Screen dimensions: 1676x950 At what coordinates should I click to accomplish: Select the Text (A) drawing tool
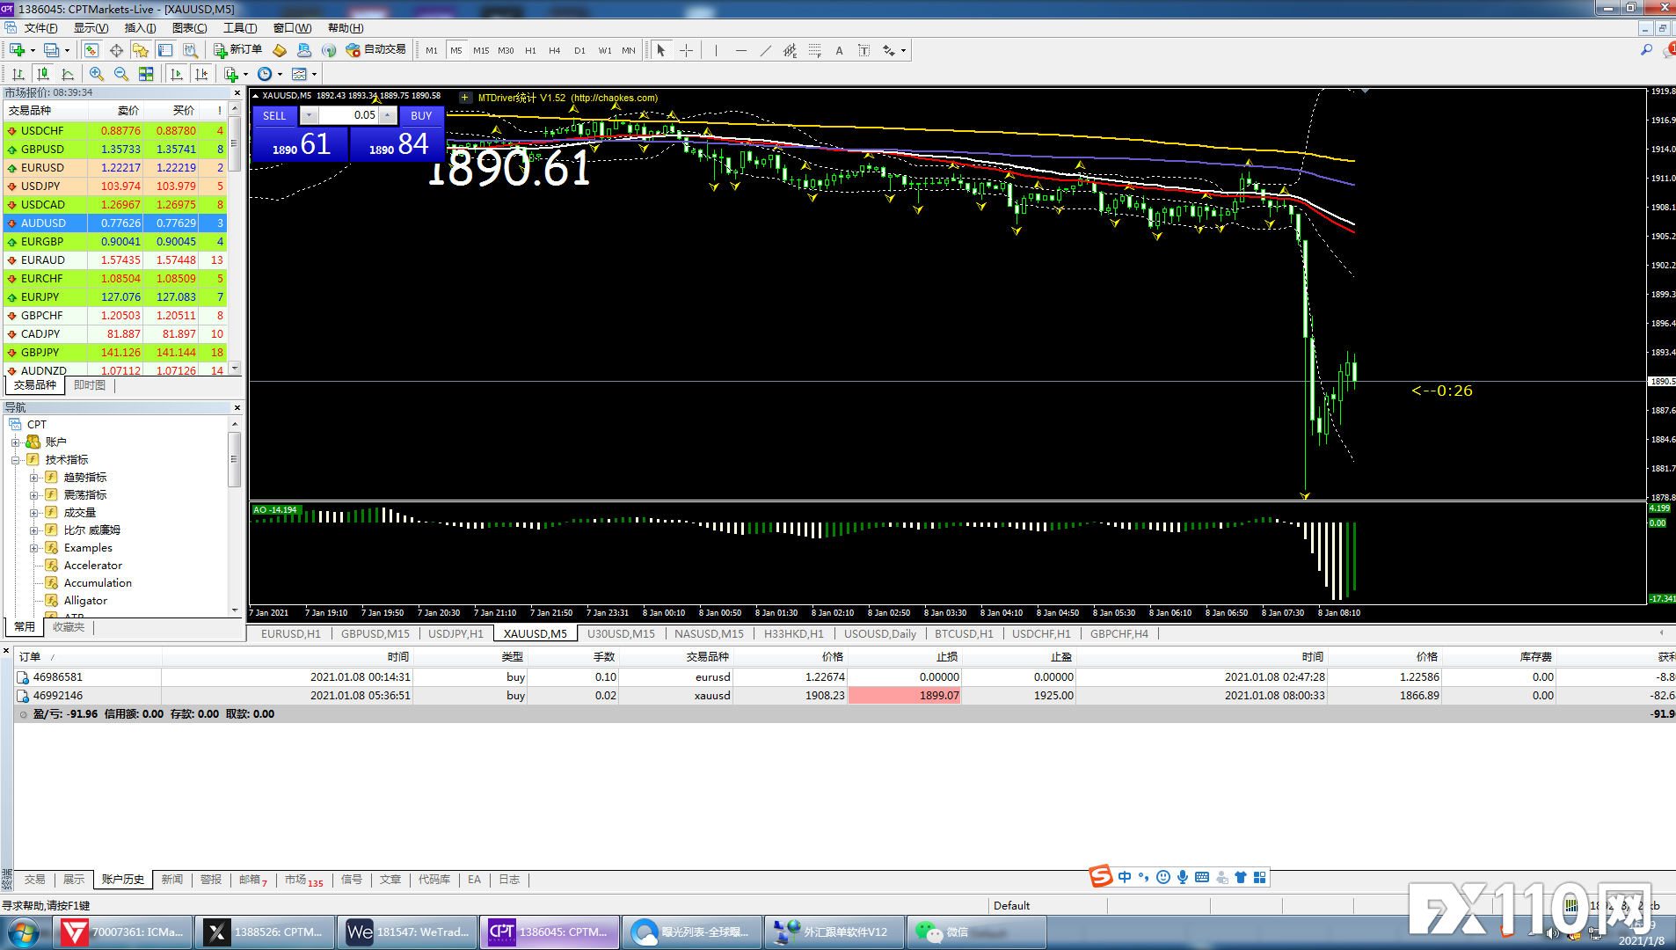[x=839, y=50]
